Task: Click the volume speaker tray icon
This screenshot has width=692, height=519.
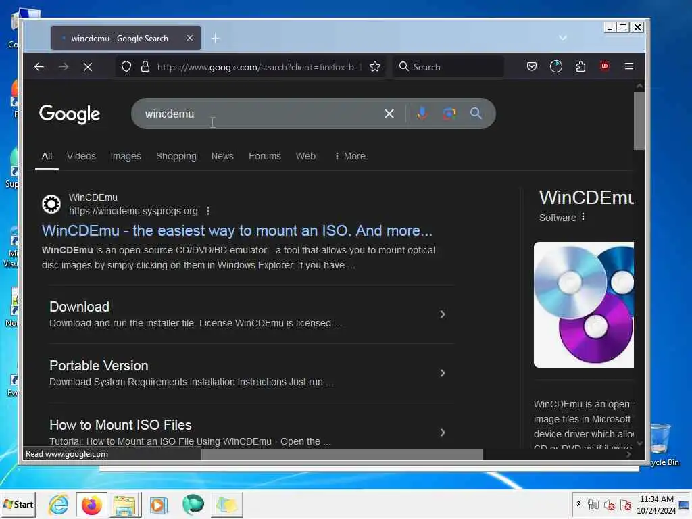Action: pos(610,504)
